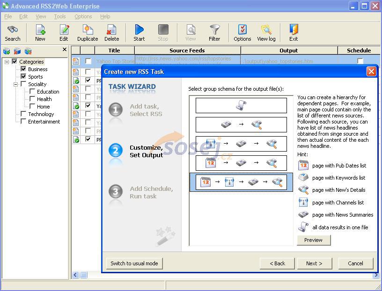The image size is (382, 291).
Task: Click the Next button in wizard
Action: (314, 263)
